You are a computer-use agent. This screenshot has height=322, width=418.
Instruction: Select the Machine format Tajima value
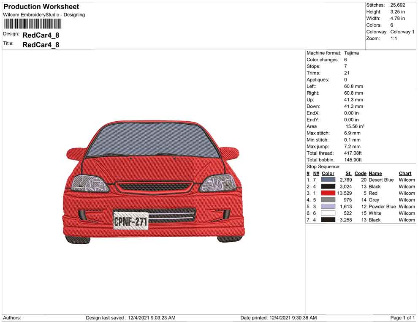tap(352, 53)
